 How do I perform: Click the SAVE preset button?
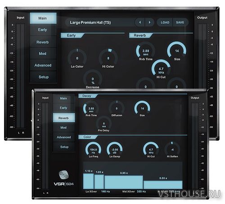click(x=180, y=22)
